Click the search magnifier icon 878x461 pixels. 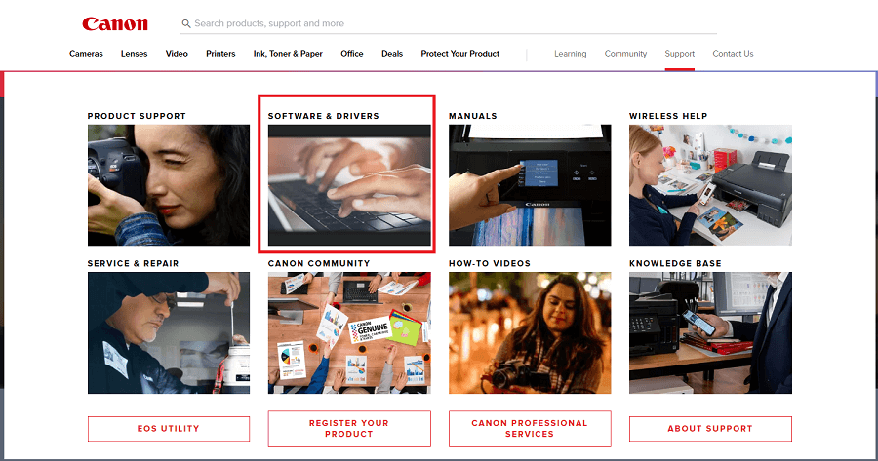pos(186,23)
